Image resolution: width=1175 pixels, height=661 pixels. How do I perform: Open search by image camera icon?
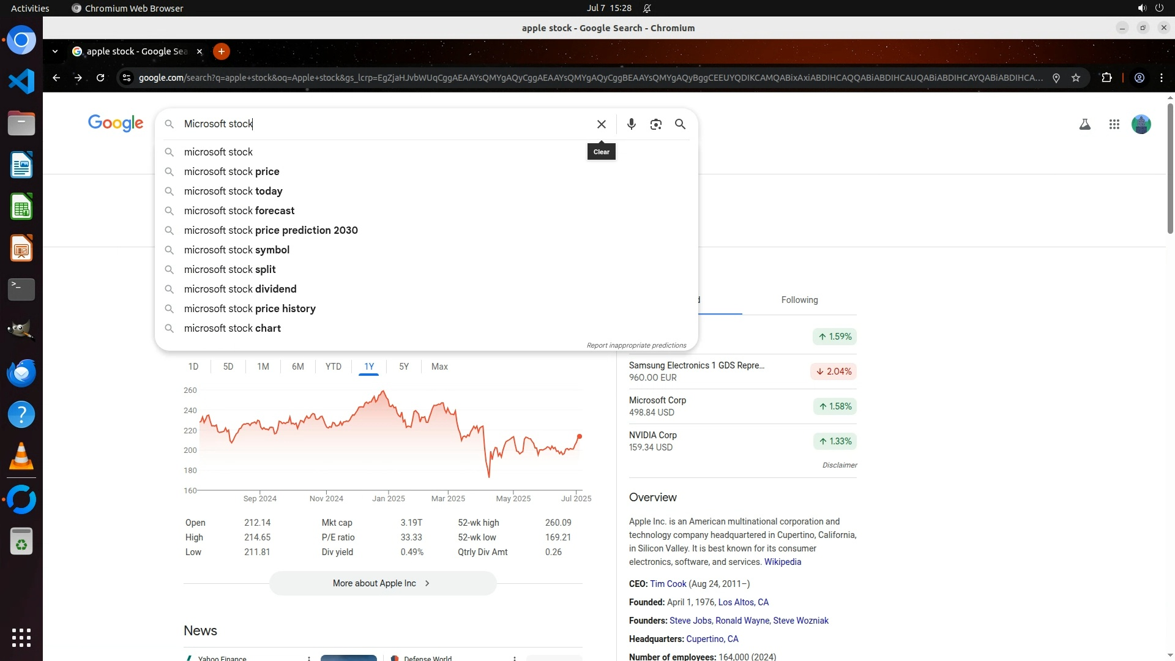point(655,124)
